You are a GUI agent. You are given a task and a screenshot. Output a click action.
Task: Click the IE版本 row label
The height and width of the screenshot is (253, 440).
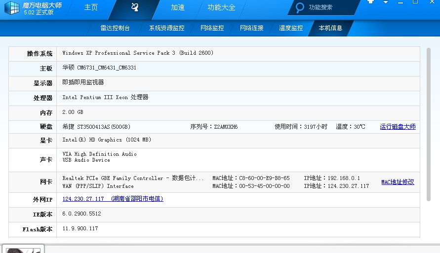point(42,215)
